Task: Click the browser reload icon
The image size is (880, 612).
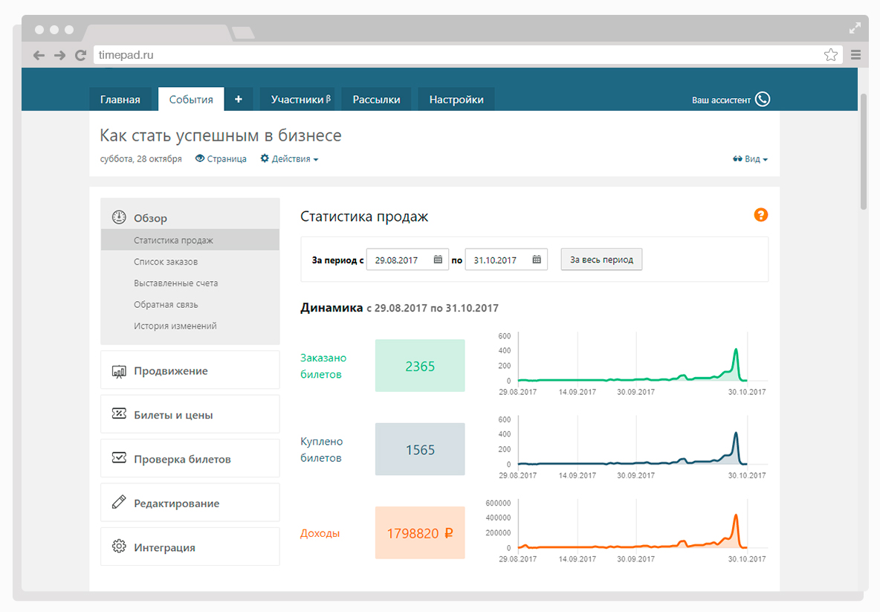Action: point(80,55)
